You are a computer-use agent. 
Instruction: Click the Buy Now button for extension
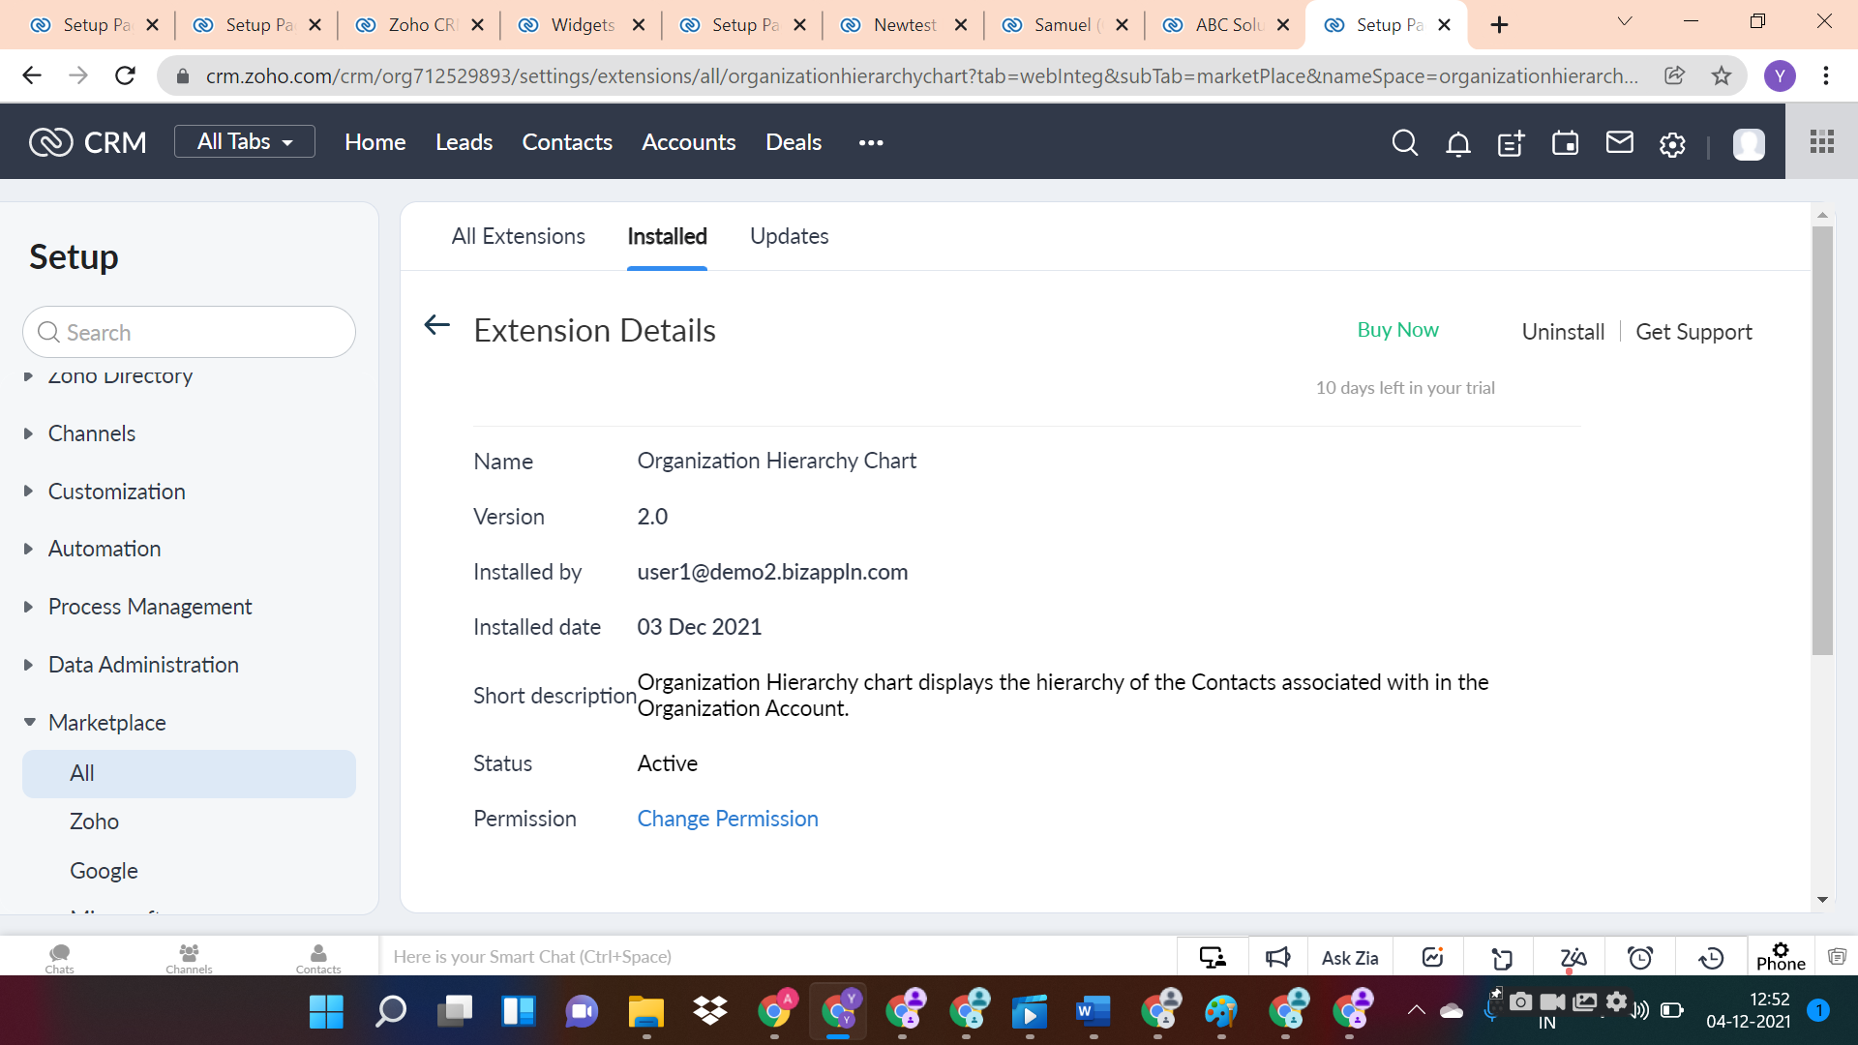pos(1396,331)
